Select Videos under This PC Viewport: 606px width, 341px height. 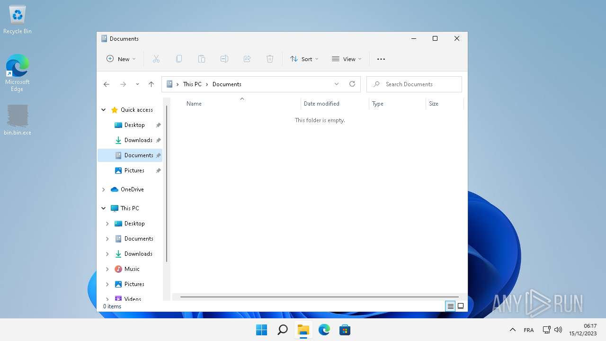pos(130,298)
